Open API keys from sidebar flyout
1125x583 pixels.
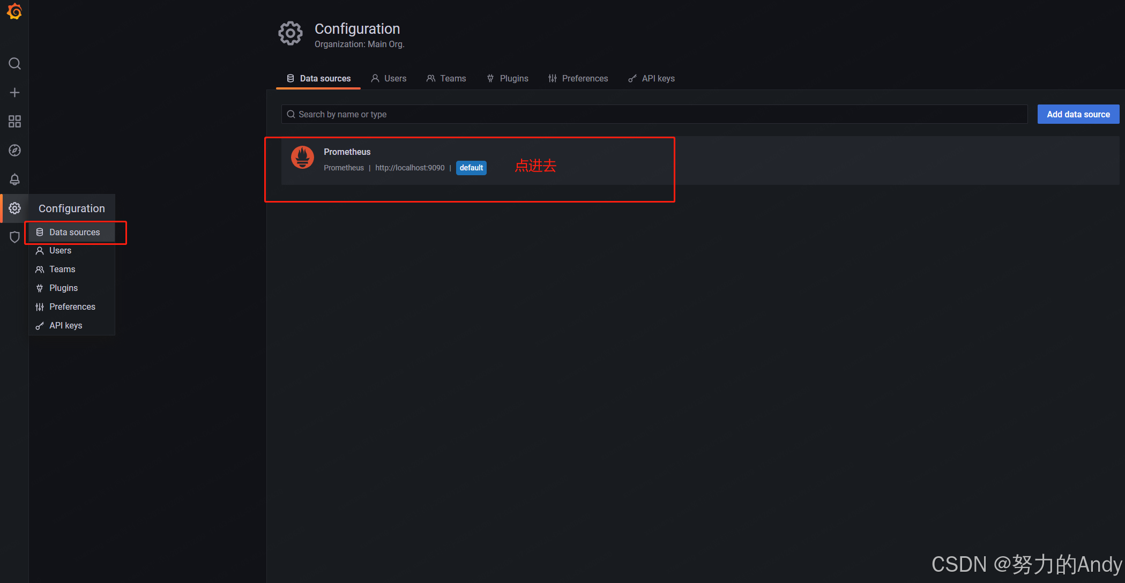click(x=65, y=326)
